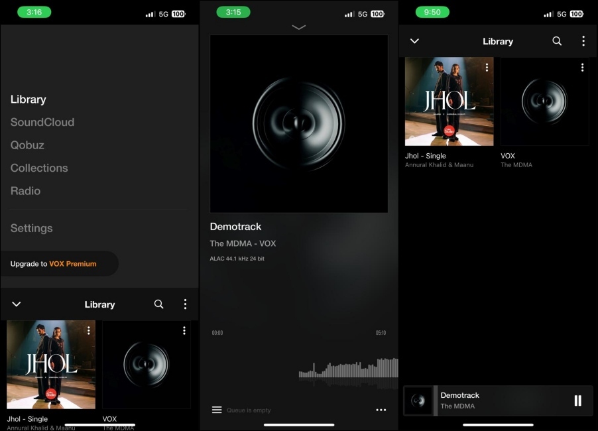The height and width of the screenshot is (431, 598).
Task: Open the Jhol - Single album thumbnail
Action: (x=449, y=101)
